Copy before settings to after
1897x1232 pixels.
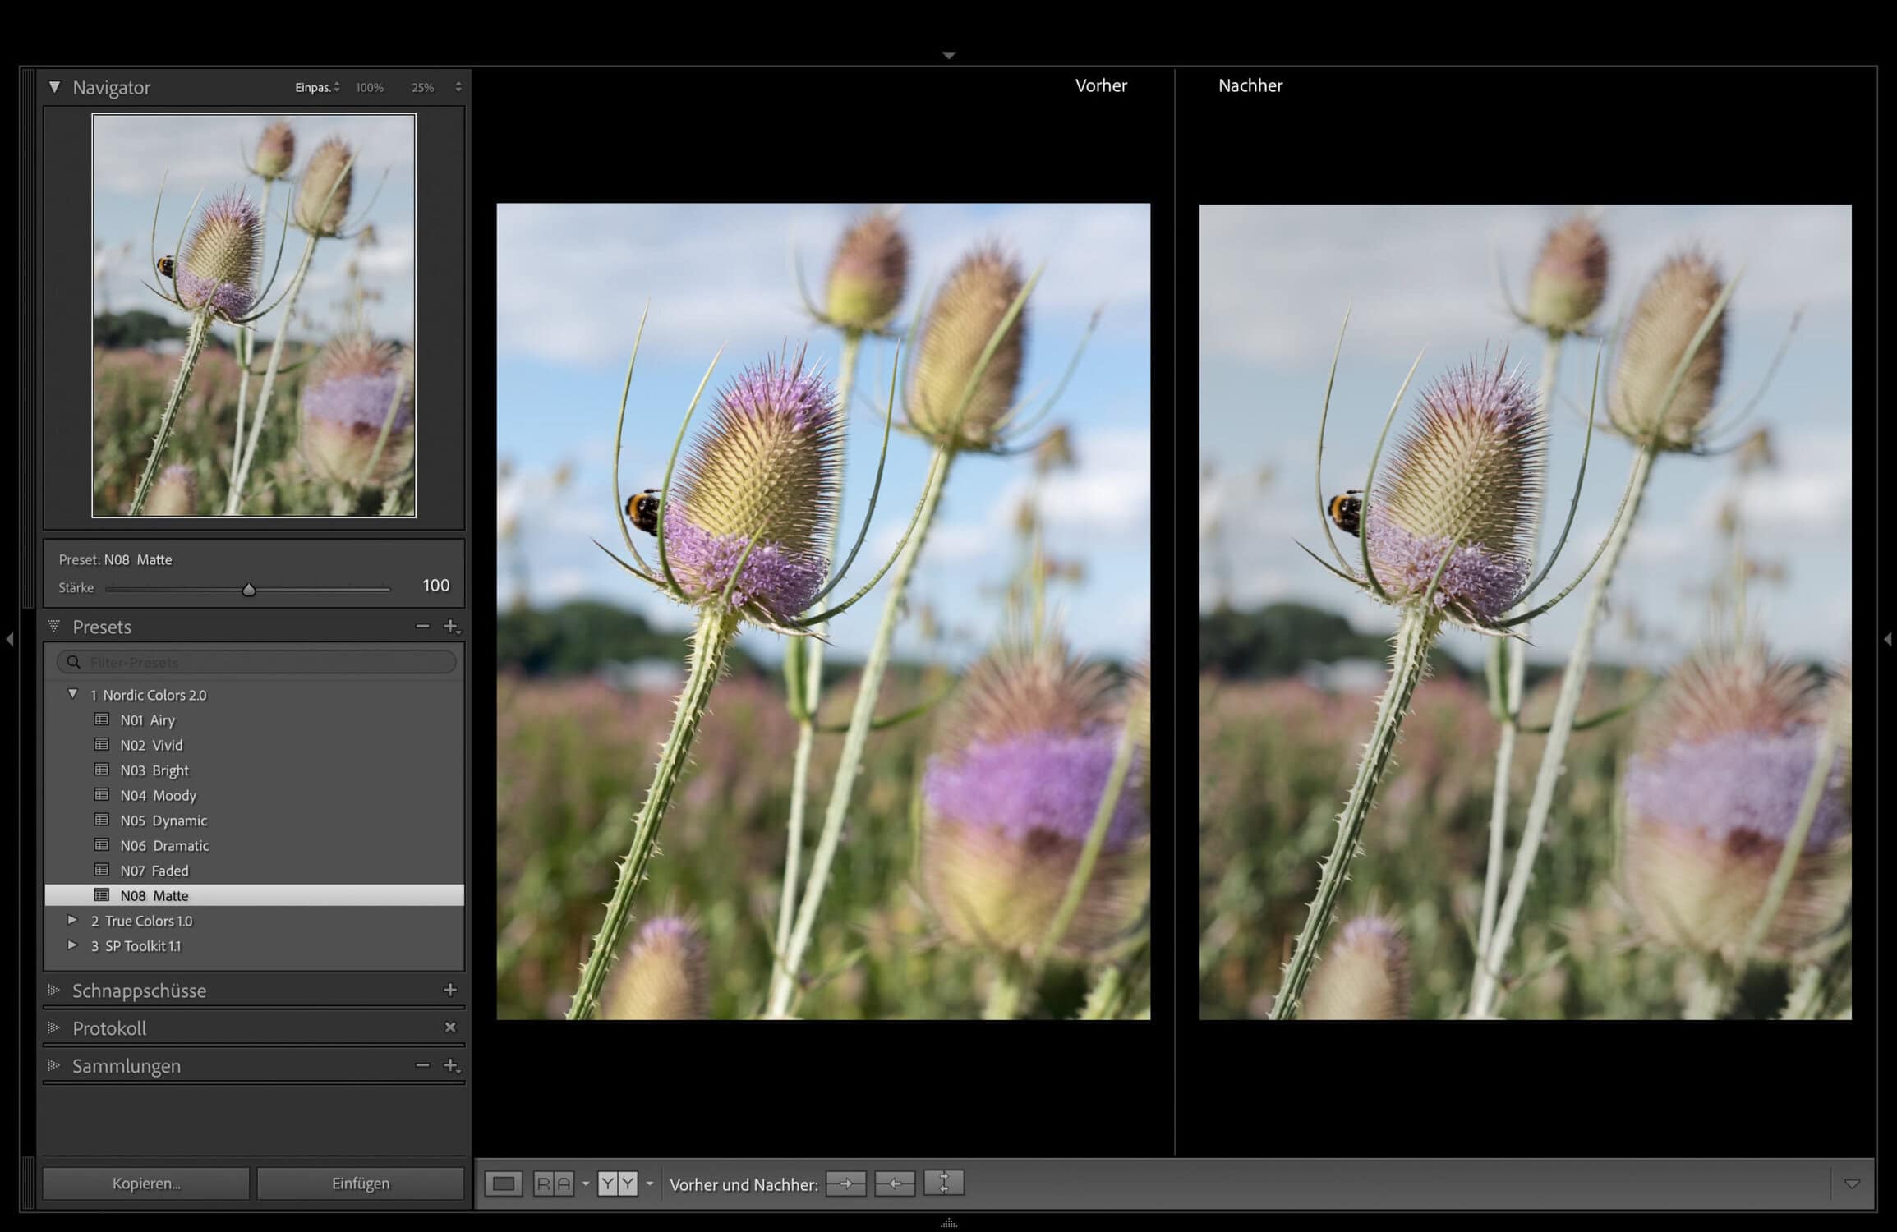click(x=845, y=1184)
